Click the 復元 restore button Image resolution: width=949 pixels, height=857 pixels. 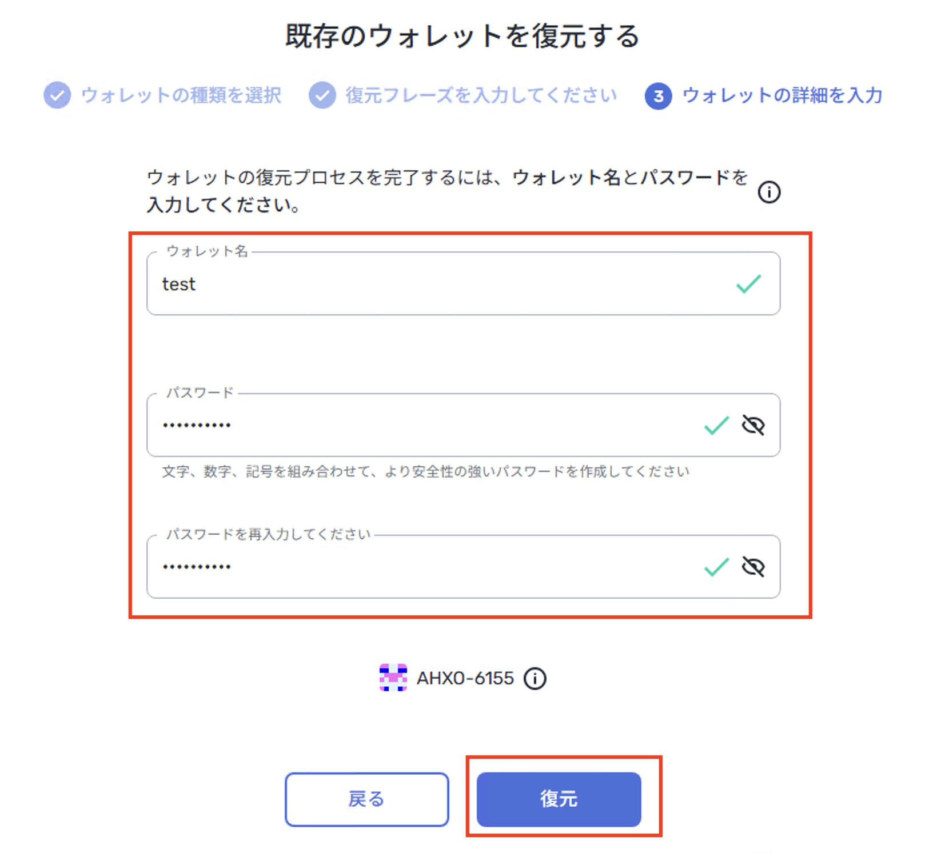pyautogui.click(x=559, y=799)
